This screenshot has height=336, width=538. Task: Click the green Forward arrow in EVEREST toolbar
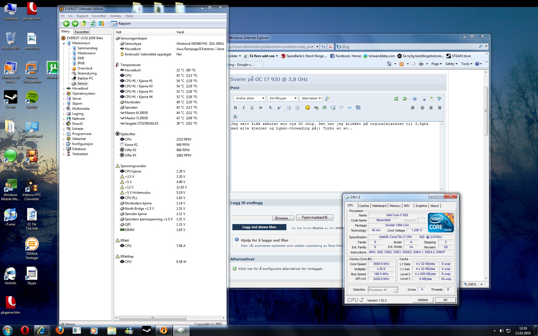click(x=75, y=24)
